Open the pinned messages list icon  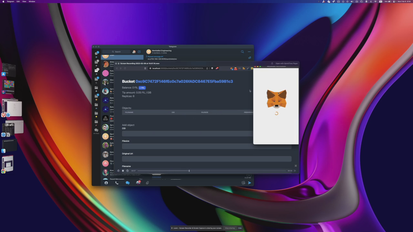click(x=249, y=58)
